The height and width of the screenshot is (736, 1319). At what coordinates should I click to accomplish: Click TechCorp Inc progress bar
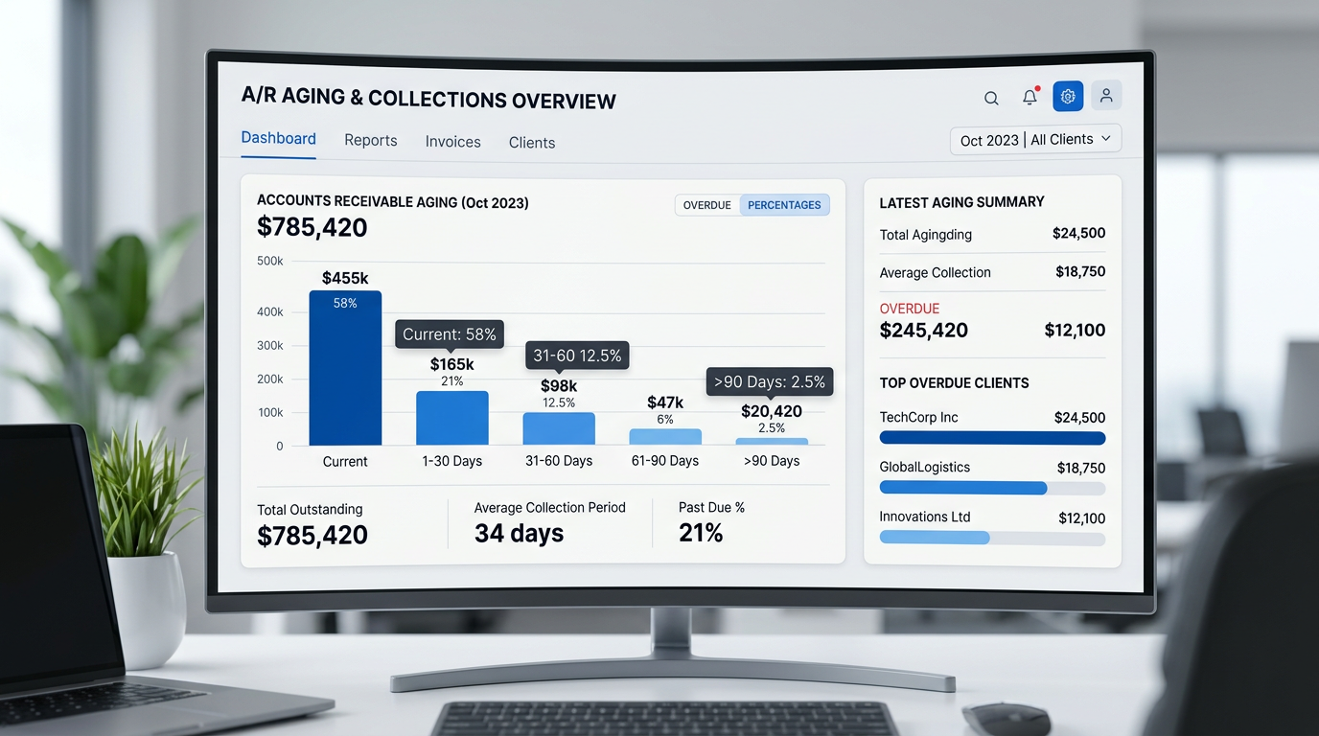(992, 438)
